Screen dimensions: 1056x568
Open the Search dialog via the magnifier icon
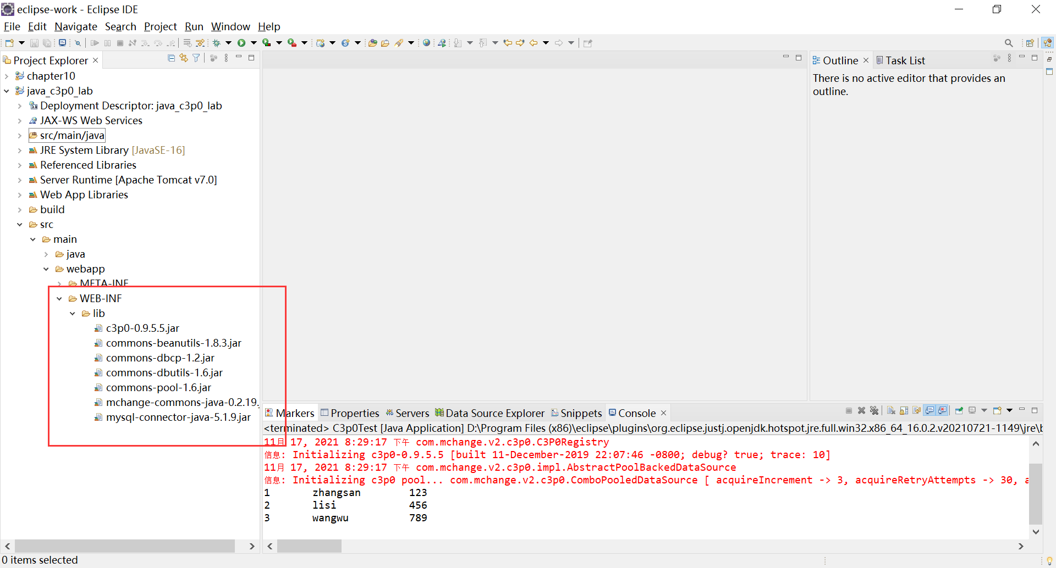click(1009, 42)
